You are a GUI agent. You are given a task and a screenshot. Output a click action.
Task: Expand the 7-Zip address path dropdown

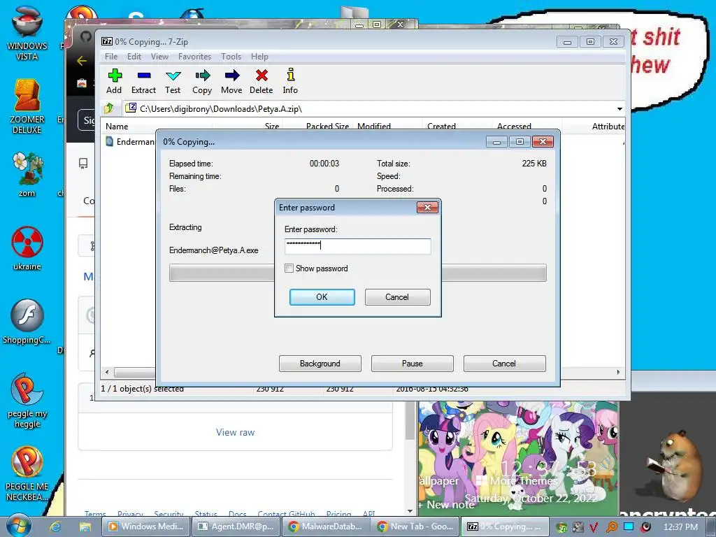click(620, 108)
